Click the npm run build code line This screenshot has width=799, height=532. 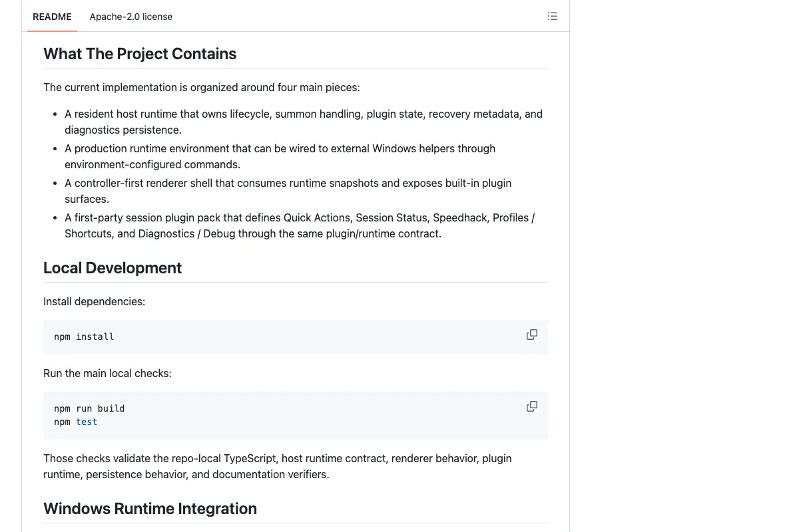point(89,408)
